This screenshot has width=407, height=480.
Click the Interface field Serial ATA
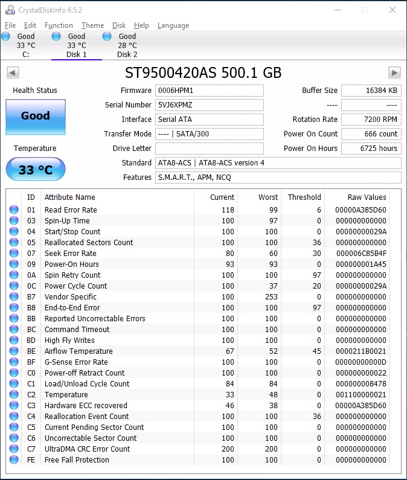pos(210,120)
